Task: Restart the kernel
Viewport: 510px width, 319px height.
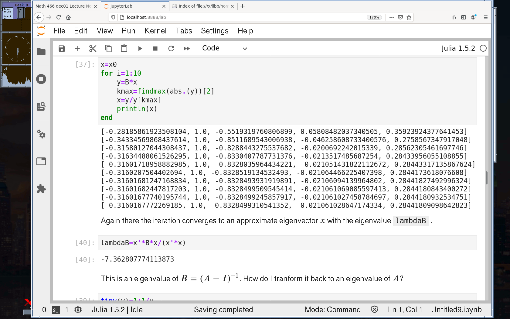Action: pyautogui.click(x=171, y=49)
